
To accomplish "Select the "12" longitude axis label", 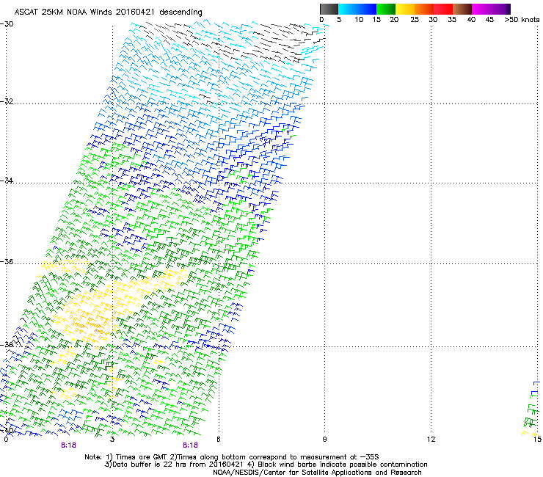I will 431,440.
